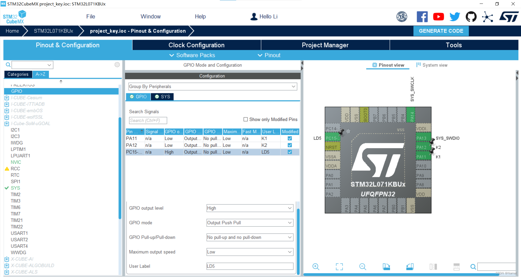This screenshot has height=277, width=521.
Task: Click the User Label field containing LD5
Action: [250, 266]
